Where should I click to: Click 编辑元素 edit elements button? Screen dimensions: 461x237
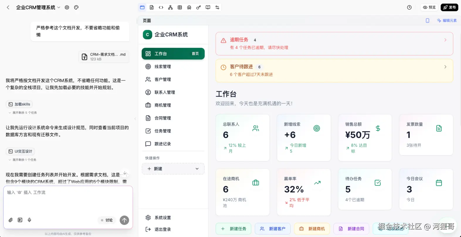447,21
